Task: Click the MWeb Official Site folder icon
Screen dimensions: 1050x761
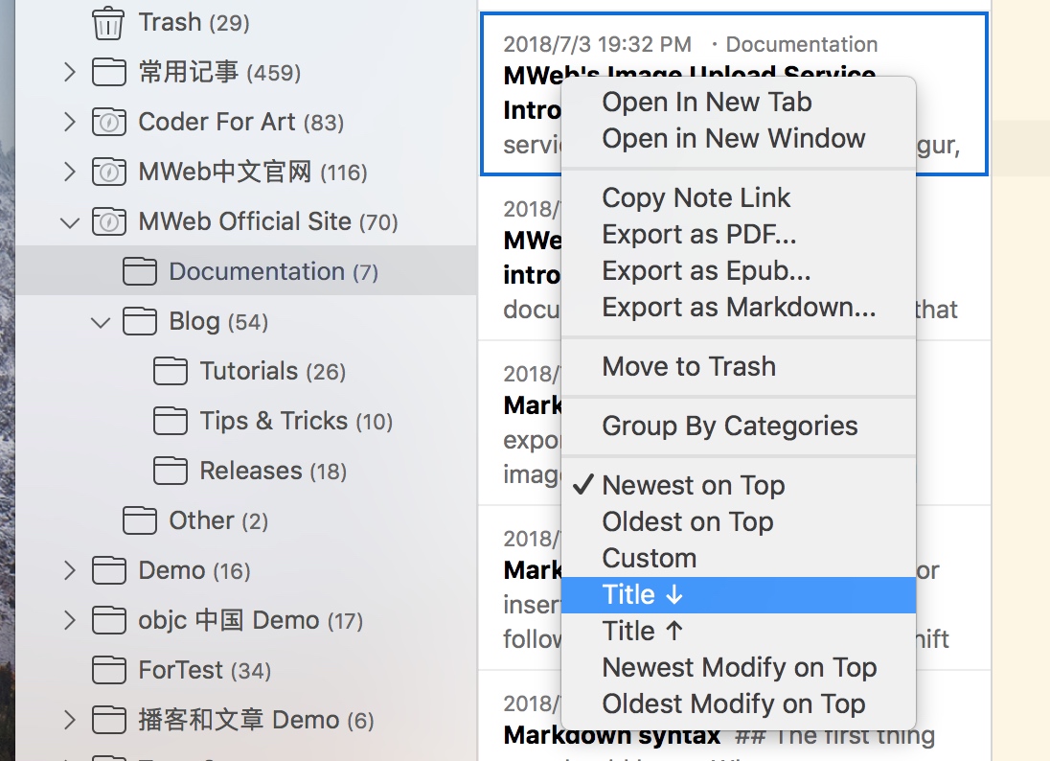Action: tap(109, 222)
